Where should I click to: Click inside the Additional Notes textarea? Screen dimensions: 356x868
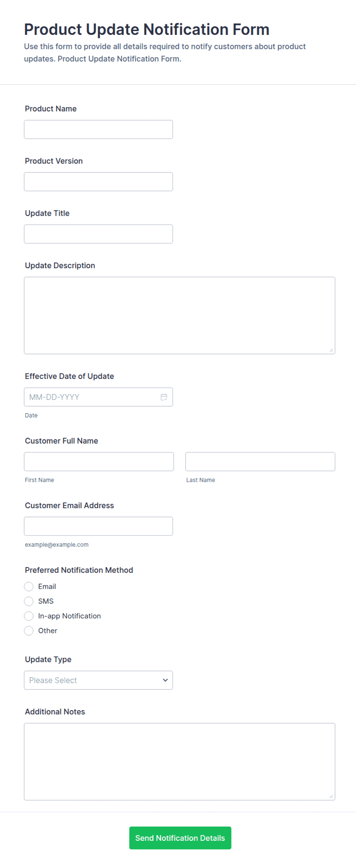point(180,761)
